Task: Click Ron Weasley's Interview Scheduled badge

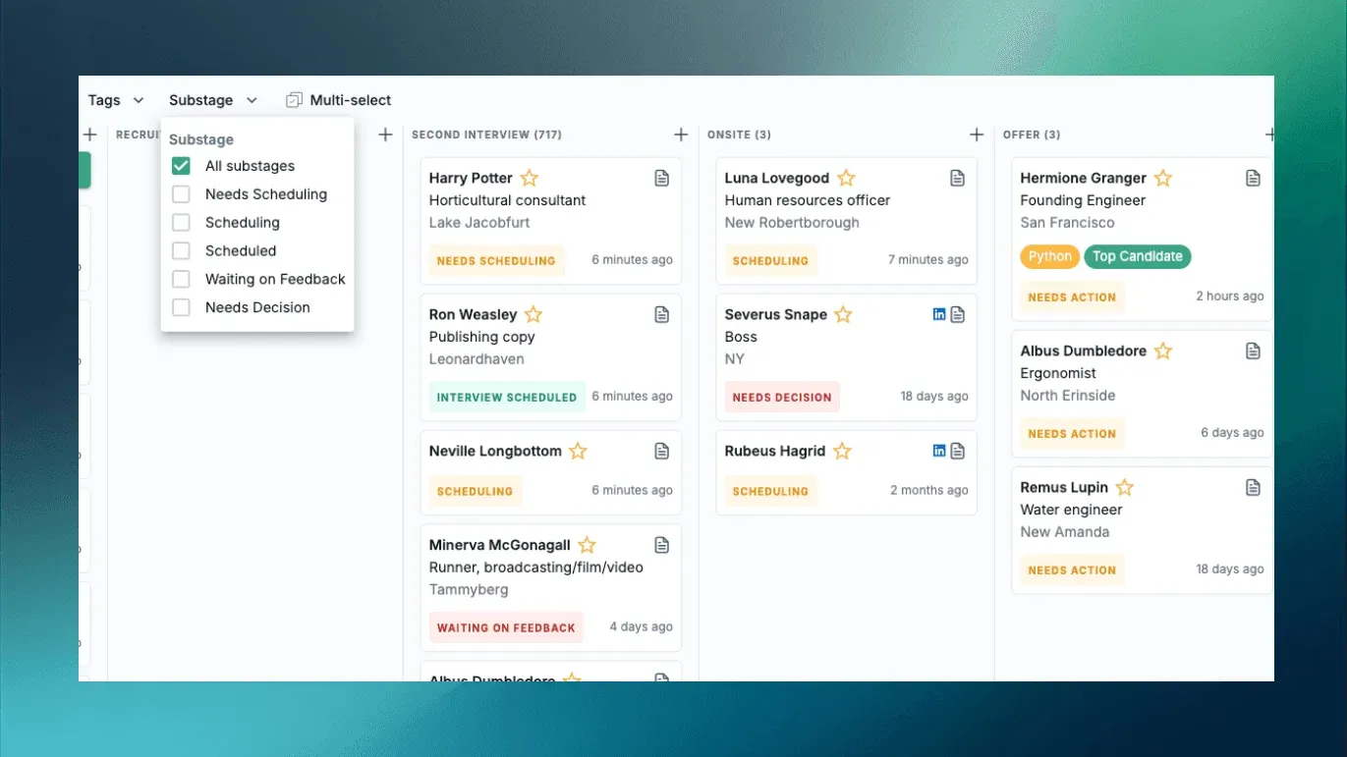Action: [507, 398]
